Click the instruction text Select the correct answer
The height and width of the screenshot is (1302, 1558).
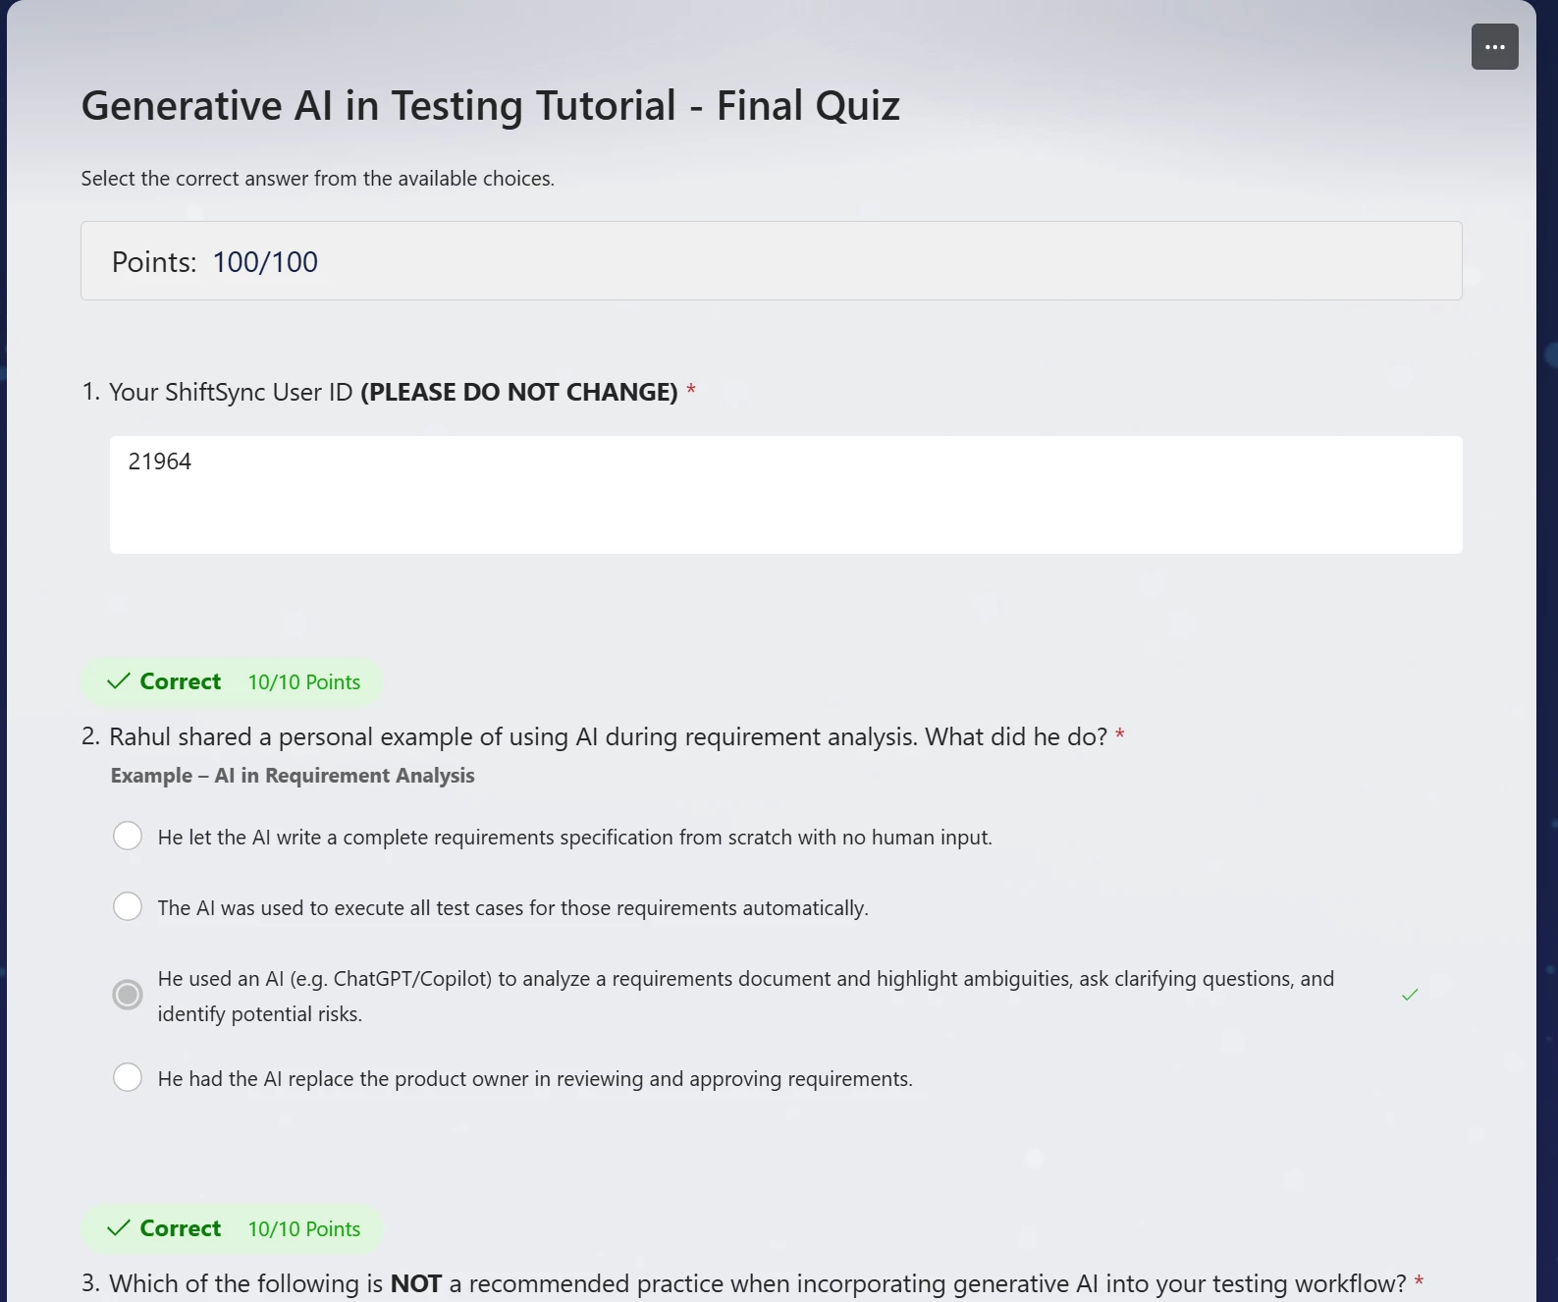pyautogui.click(x=317, y=179)
